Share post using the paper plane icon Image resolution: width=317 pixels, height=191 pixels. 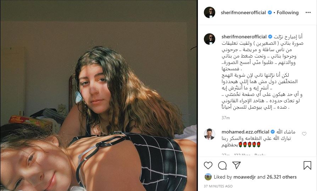coord(237,165)
